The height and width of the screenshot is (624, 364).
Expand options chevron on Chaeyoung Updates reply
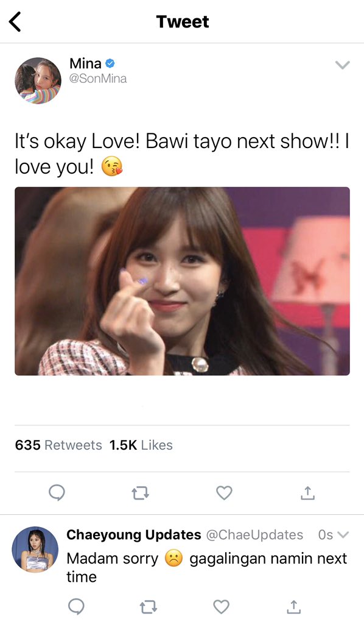click(x=343, y=534)
